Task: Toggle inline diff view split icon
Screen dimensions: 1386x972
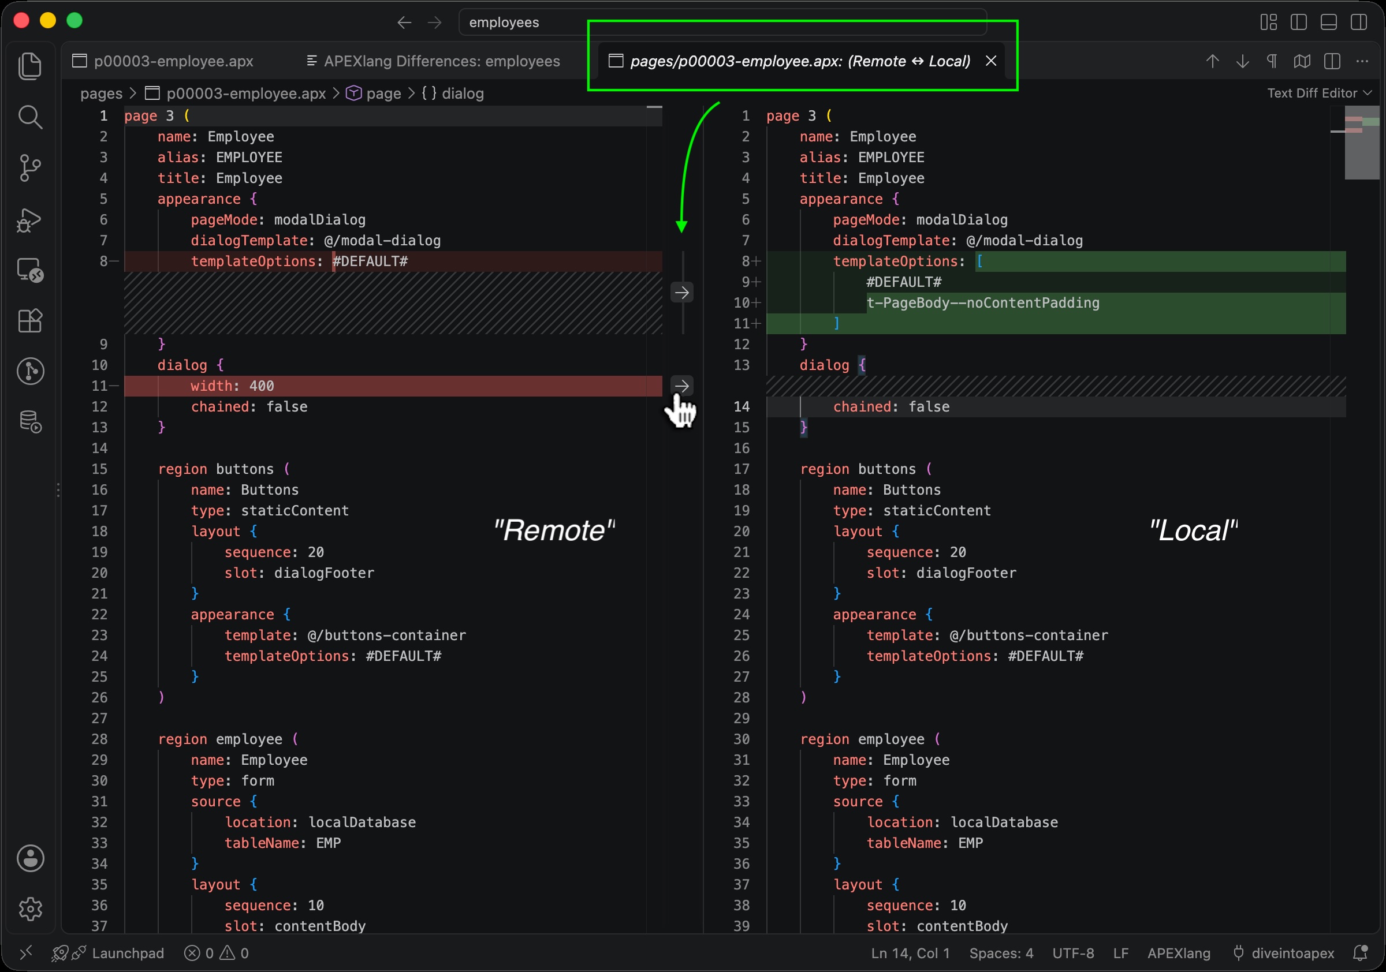Action: click(x=1332, y=61)
